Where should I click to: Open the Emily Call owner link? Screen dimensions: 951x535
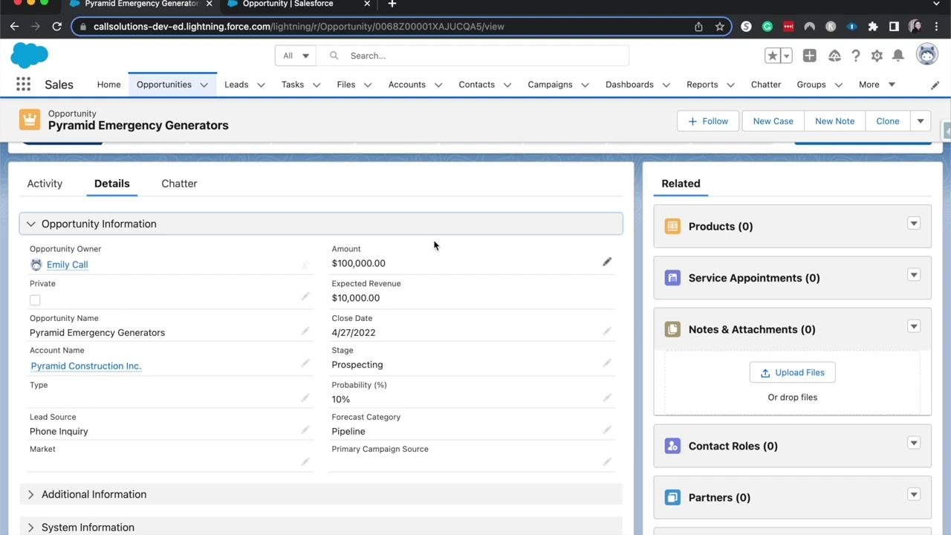[x=67, y=265]
